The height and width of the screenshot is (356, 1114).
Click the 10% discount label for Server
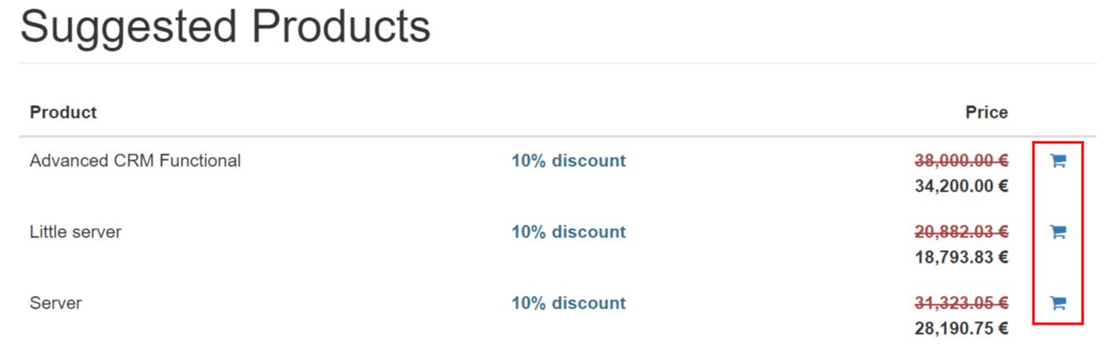[x=568, y=303]
